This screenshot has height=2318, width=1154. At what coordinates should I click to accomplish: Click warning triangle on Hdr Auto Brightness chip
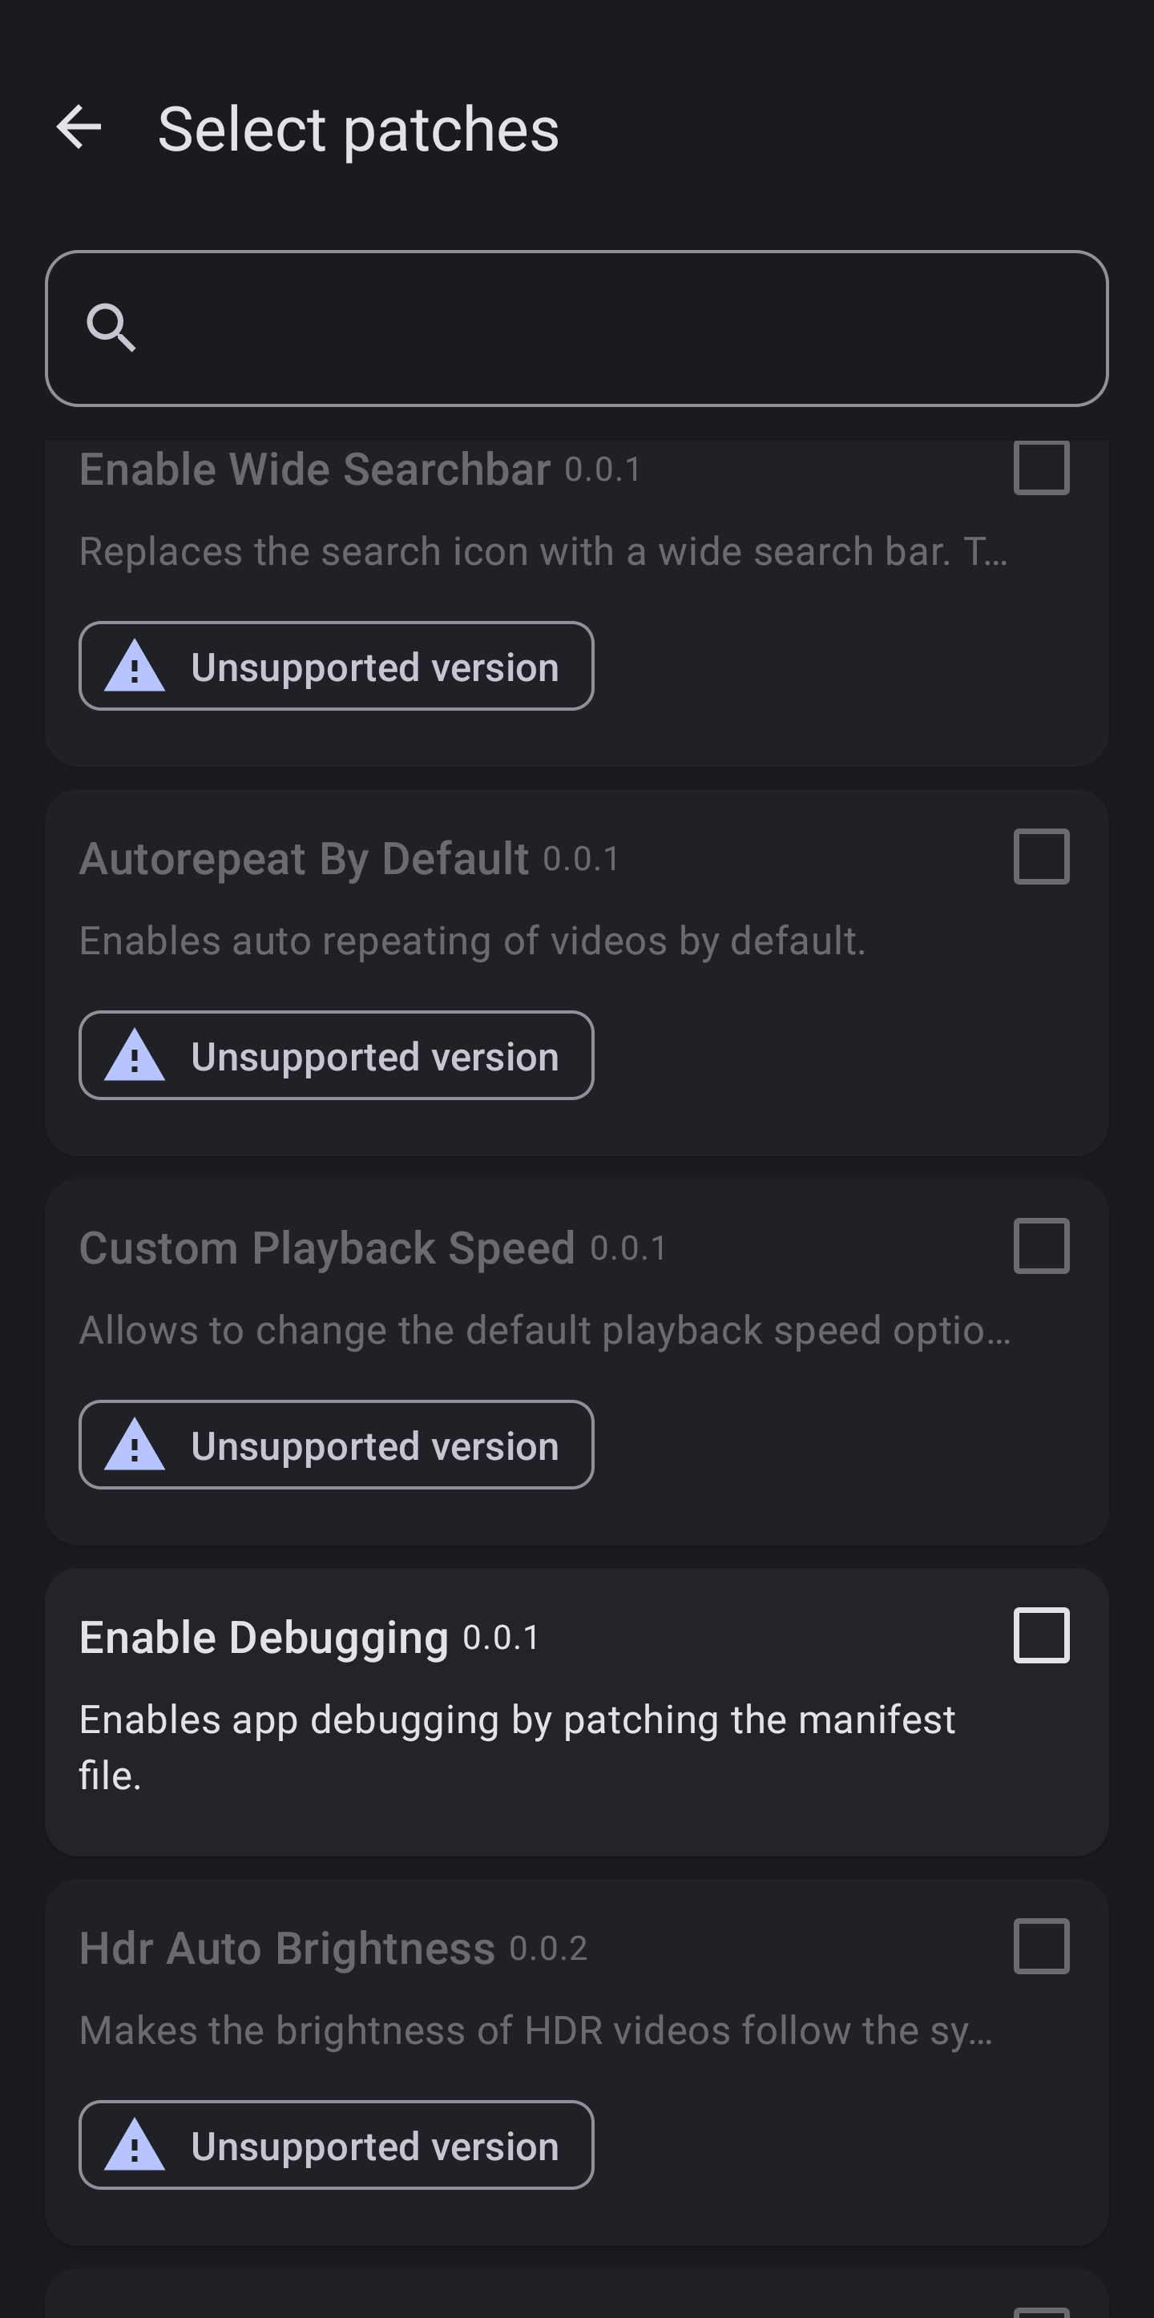coord(136,2146)
